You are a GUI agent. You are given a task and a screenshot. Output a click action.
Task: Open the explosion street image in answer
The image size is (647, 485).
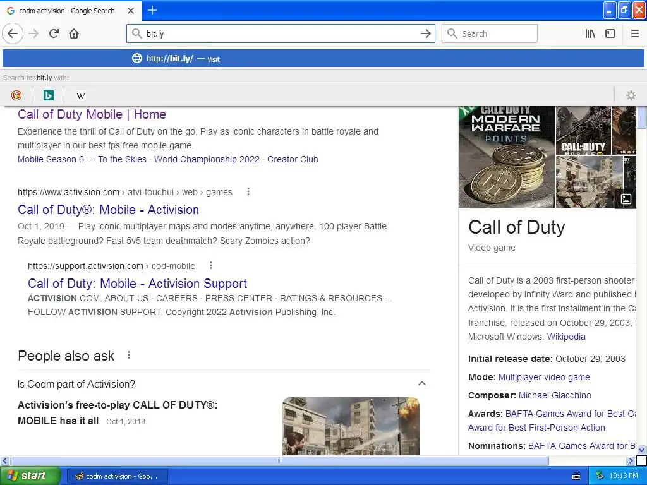(x=351, y=426)
